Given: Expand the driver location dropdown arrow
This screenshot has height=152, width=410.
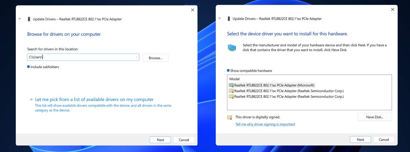Looking at the screenshot, I should [x=137, y=57].
